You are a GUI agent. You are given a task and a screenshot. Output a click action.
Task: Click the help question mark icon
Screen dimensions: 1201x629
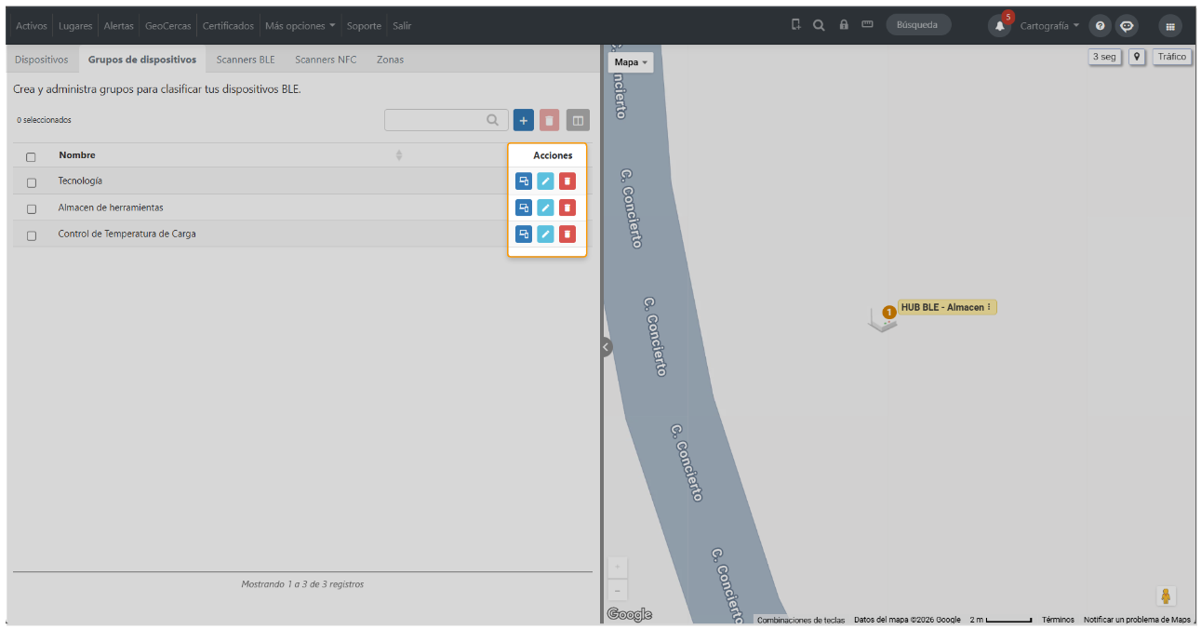[1100, 26]
